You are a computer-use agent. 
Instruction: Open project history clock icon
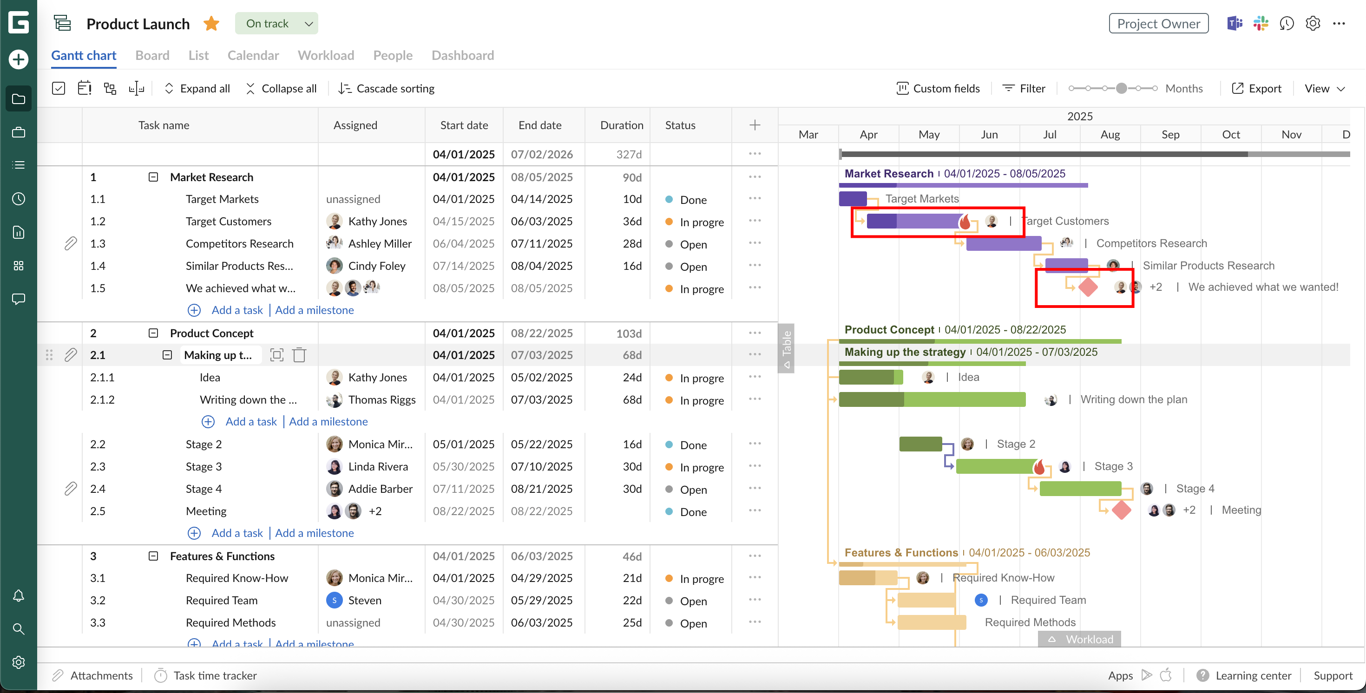pyautogui.click(x=1287, y=23)
